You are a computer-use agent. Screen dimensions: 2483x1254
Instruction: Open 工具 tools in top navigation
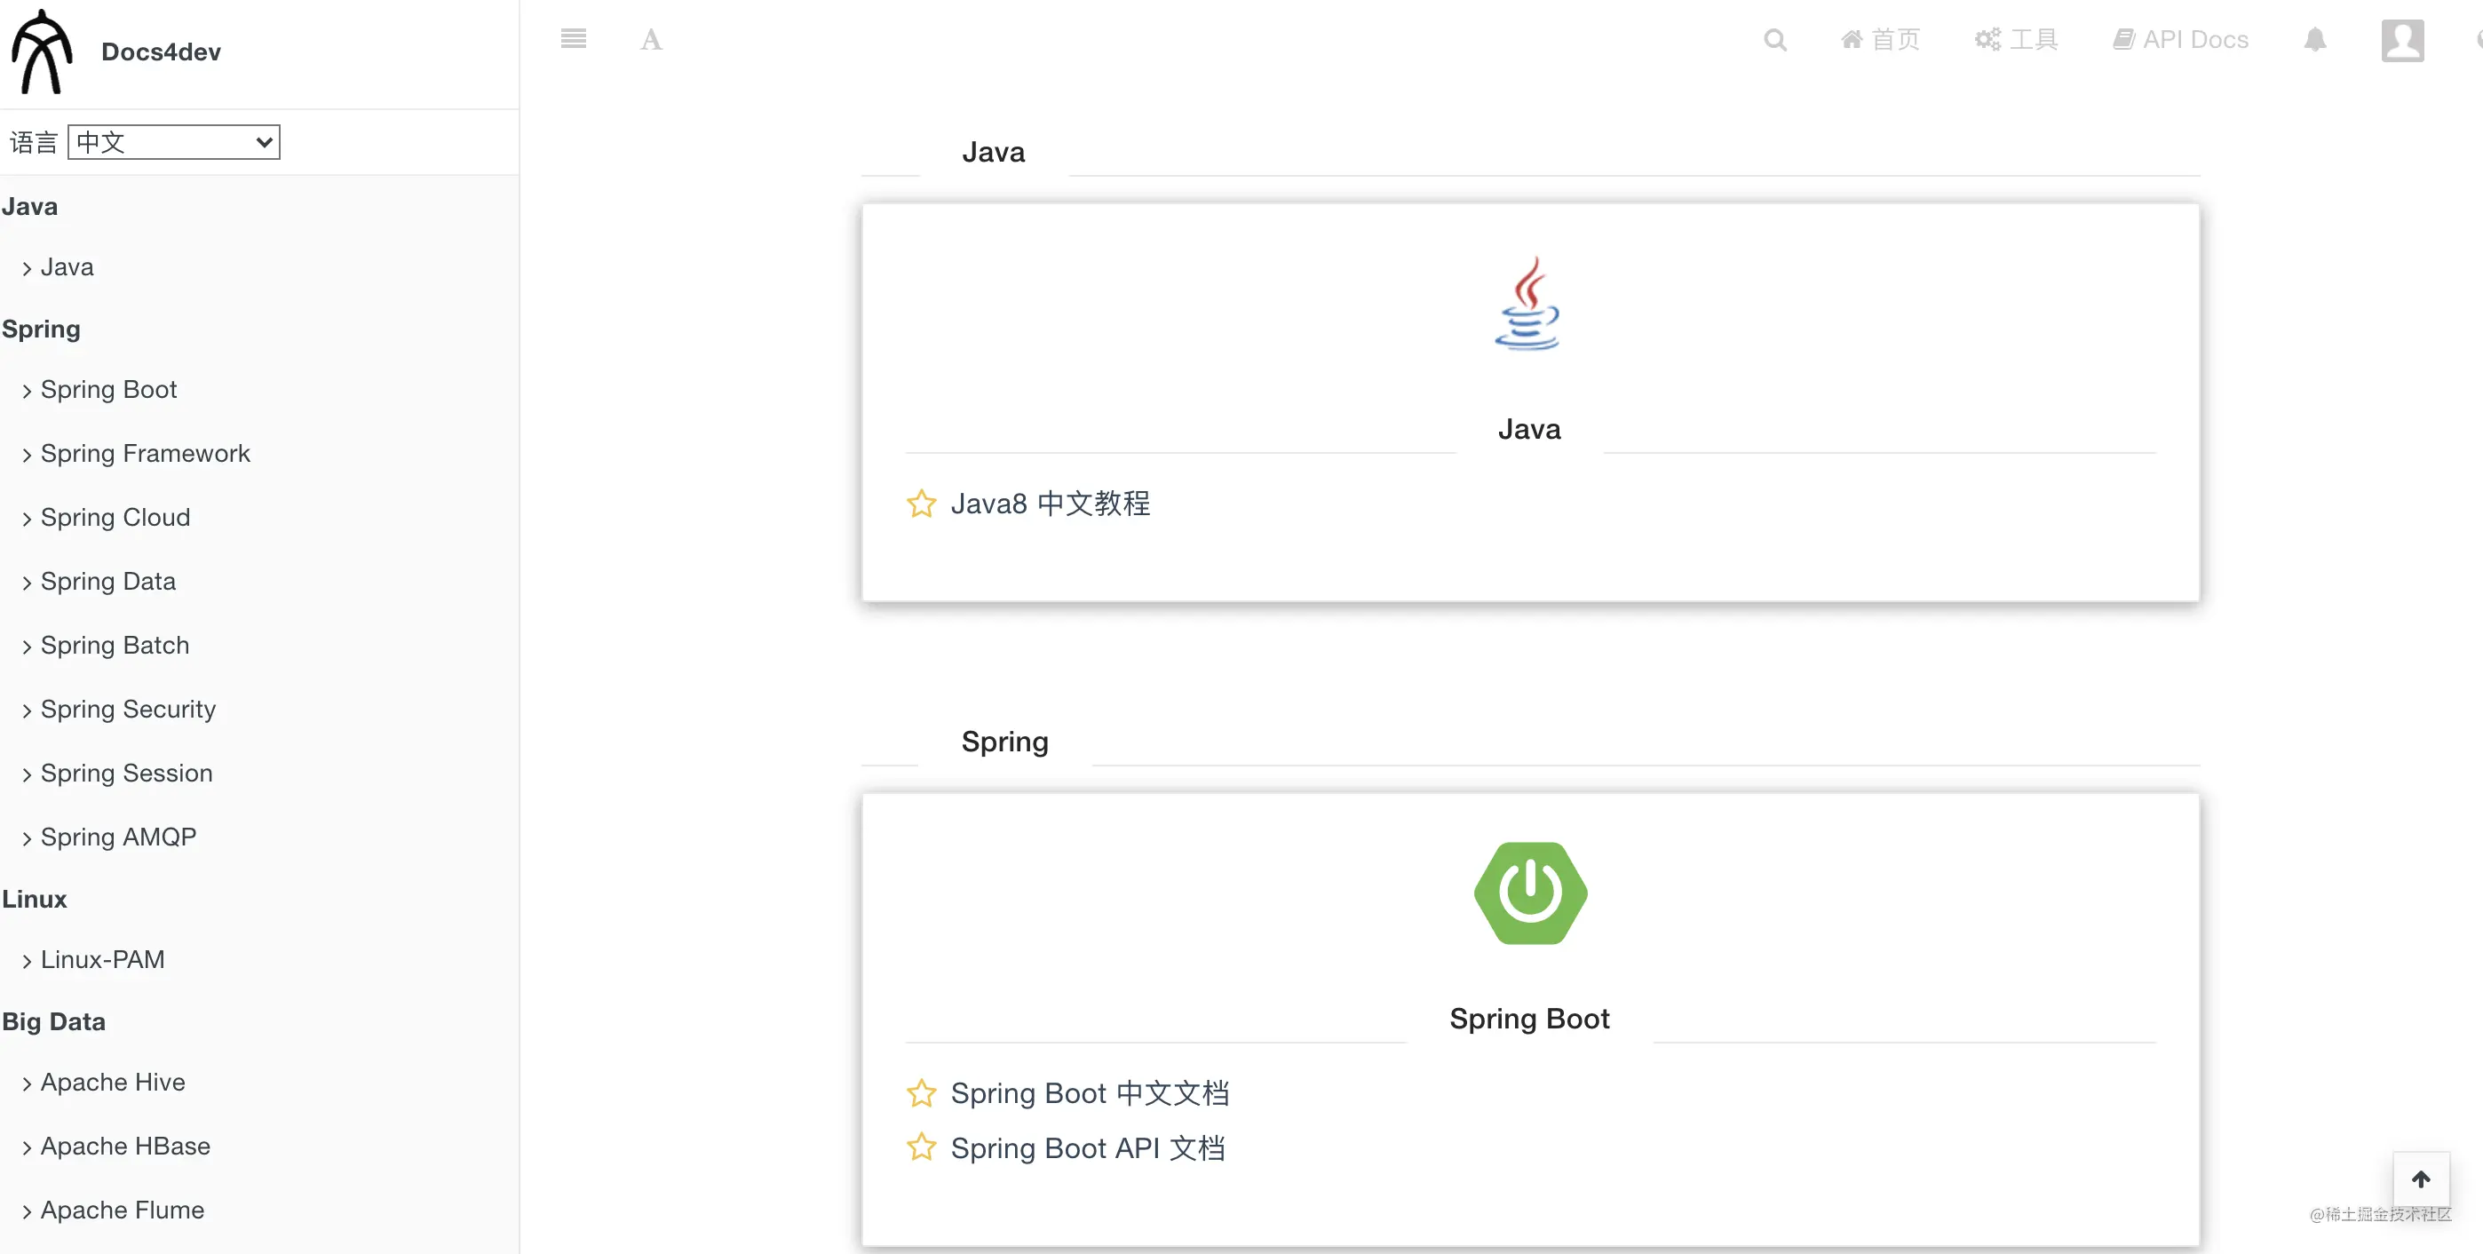point(2017,39)
